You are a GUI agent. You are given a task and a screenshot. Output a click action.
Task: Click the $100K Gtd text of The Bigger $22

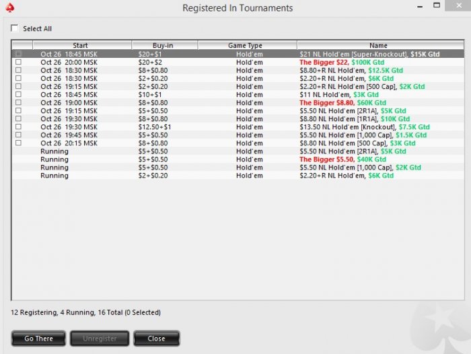367,62
